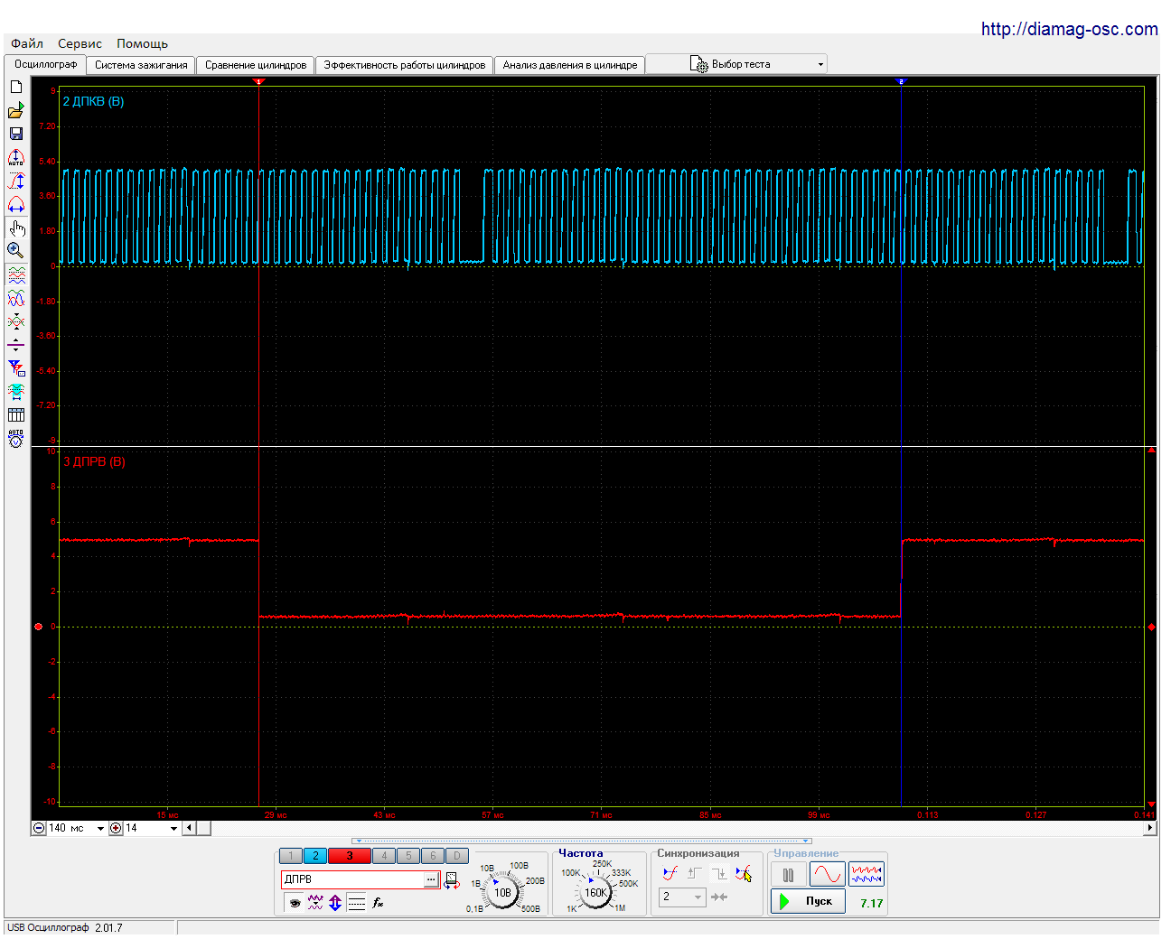Viewport: 1171px width, 939px height.
Task: Open the fx math function icon
Action: [378, 902]
